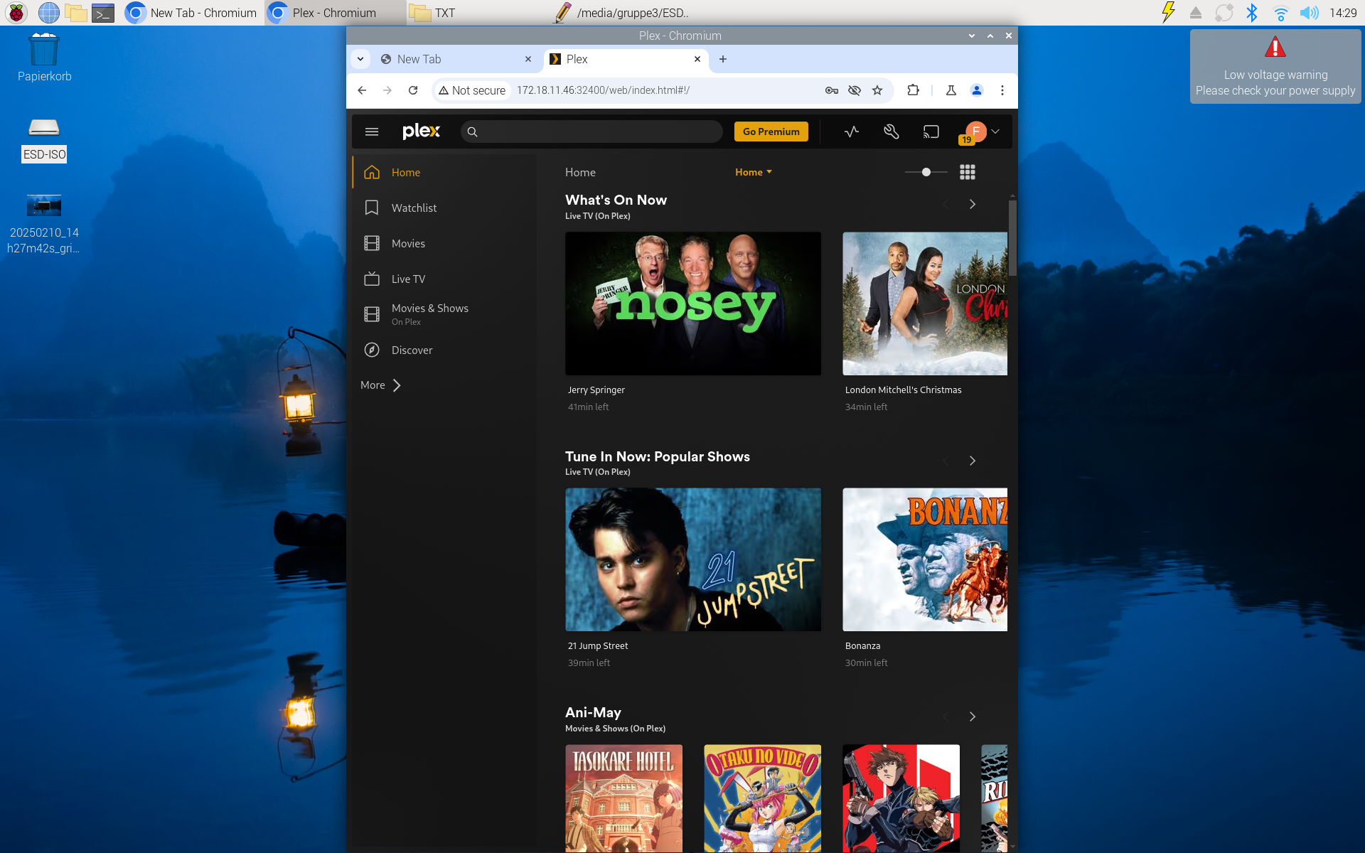Click the Plex logo
Screen dimensions: 1365x853
pyautogui.click(x=421, y=132)
